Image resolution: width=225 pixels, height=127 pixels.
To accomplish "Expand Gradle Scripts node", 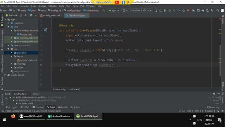I will coord(5,75).
